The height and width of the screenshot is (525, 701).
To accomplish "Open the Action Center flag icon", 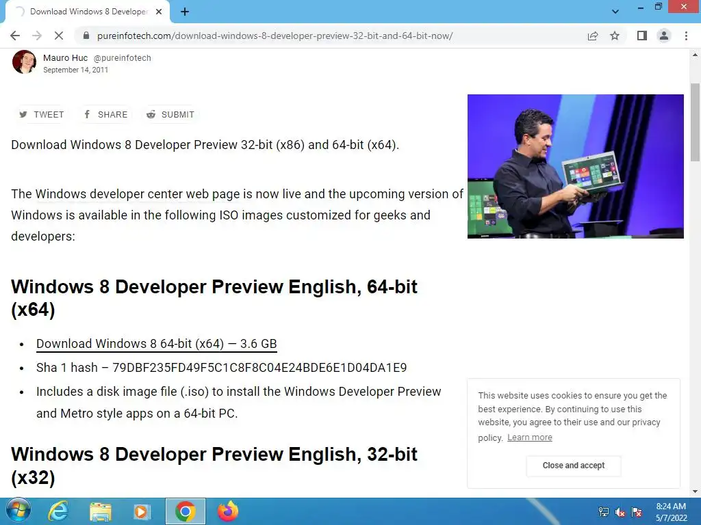I will [637, 512].
